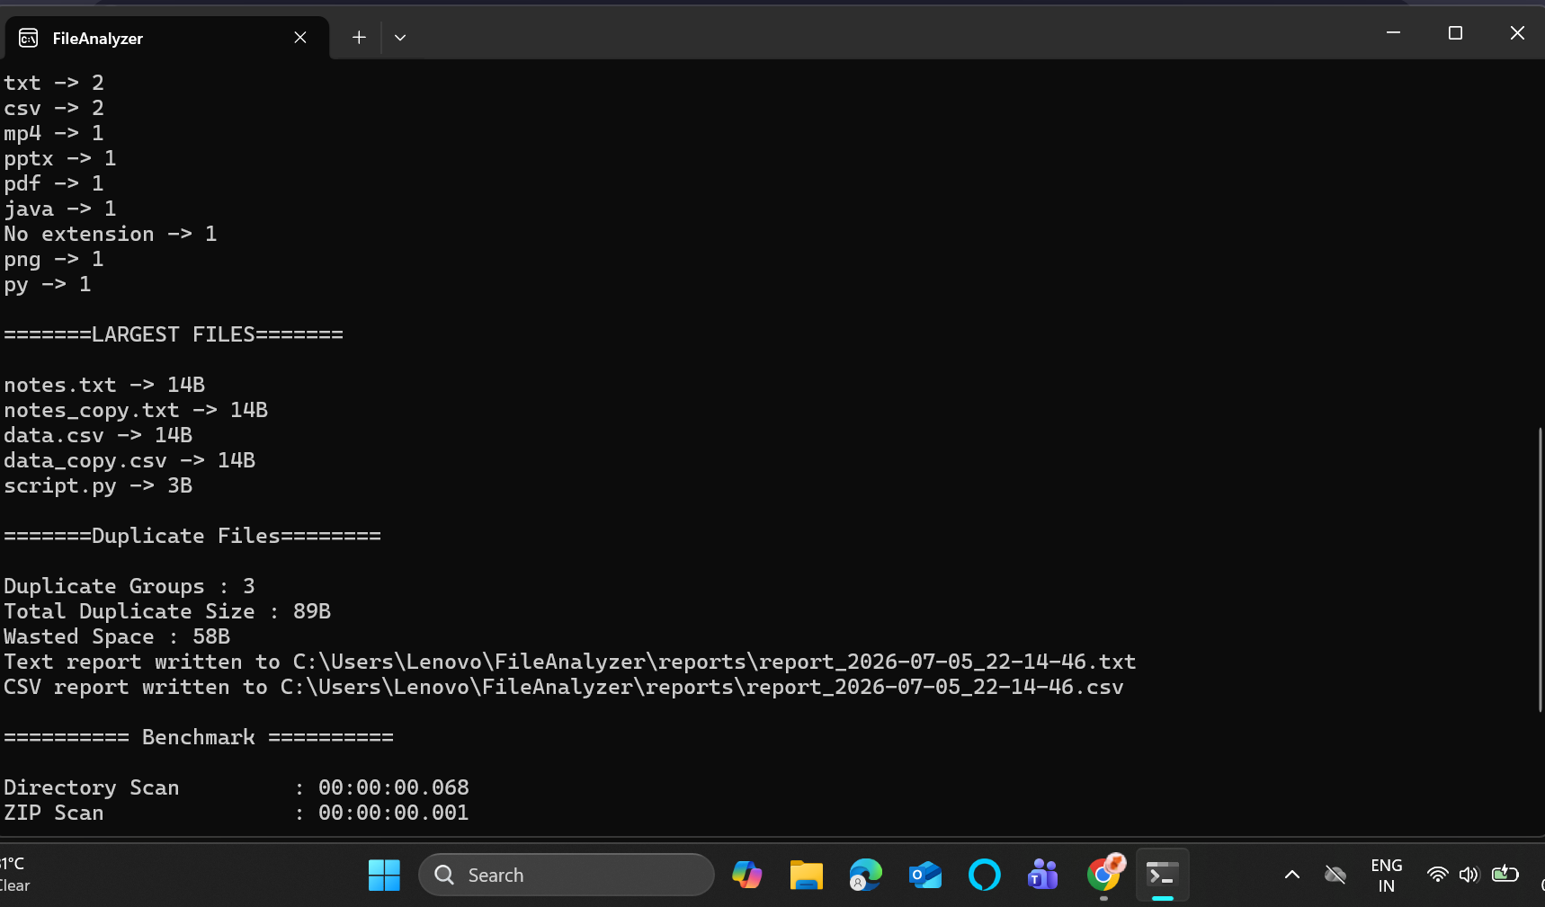Click the Terminal icon on the taskbar
1545x907 pixels.
pyautogui.click(x=1163, y=875)
